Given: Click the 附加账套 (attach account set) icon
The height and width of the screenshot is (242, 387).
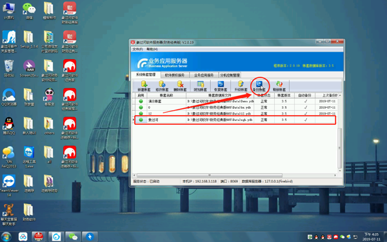Looking at the screenshot, I should click(200, 86).
